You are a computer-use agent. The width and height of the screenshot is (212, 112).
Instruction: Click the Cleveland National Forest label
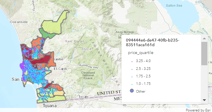[x=88, y=75]
